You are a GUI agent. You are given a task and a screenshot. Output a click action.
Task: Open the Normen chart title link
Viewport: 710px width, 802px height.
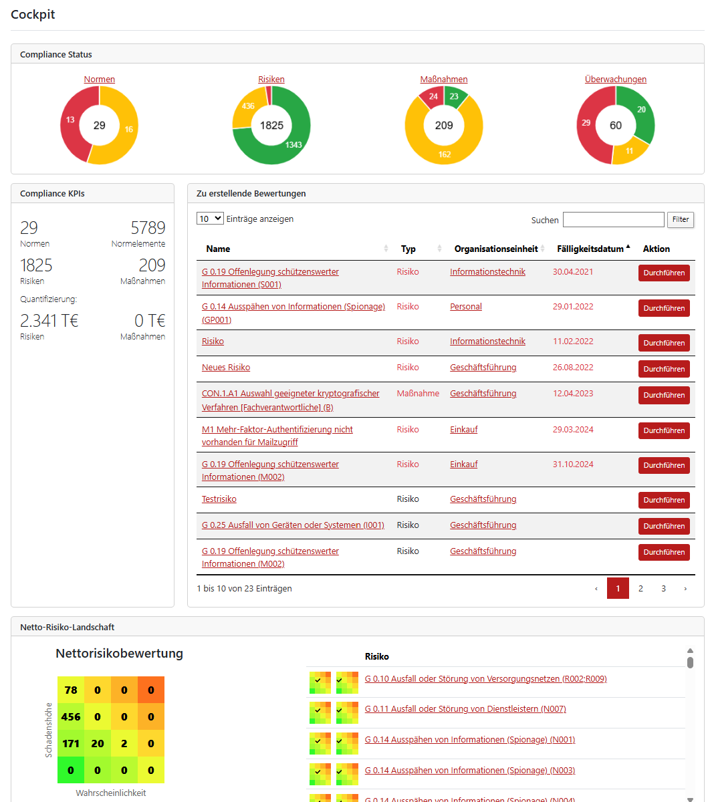(x=100, y=80)
